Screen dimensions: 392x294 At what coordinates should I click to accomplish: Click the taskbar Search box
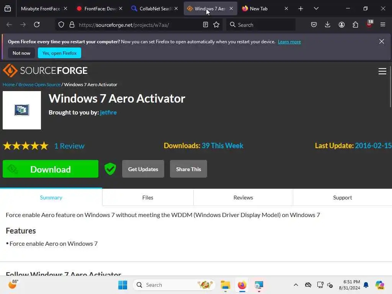(x=174, y=285)
